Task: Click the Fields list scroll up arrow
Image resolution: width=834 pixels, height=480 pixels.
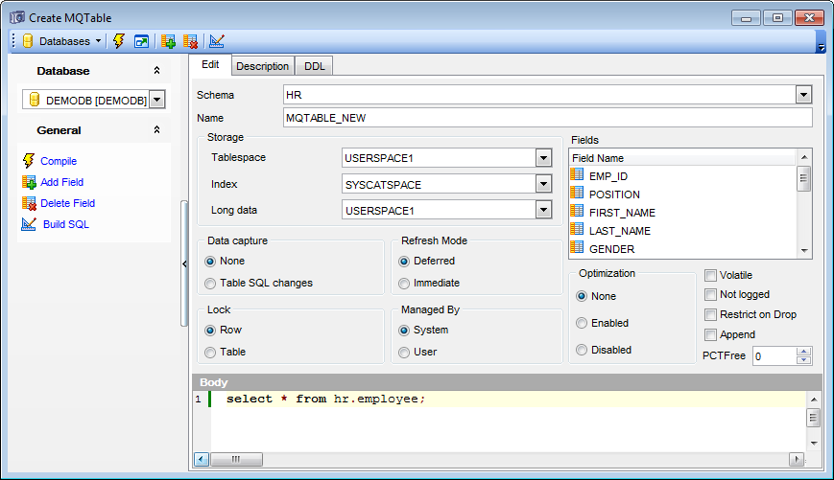Action: tap(803, 157)
